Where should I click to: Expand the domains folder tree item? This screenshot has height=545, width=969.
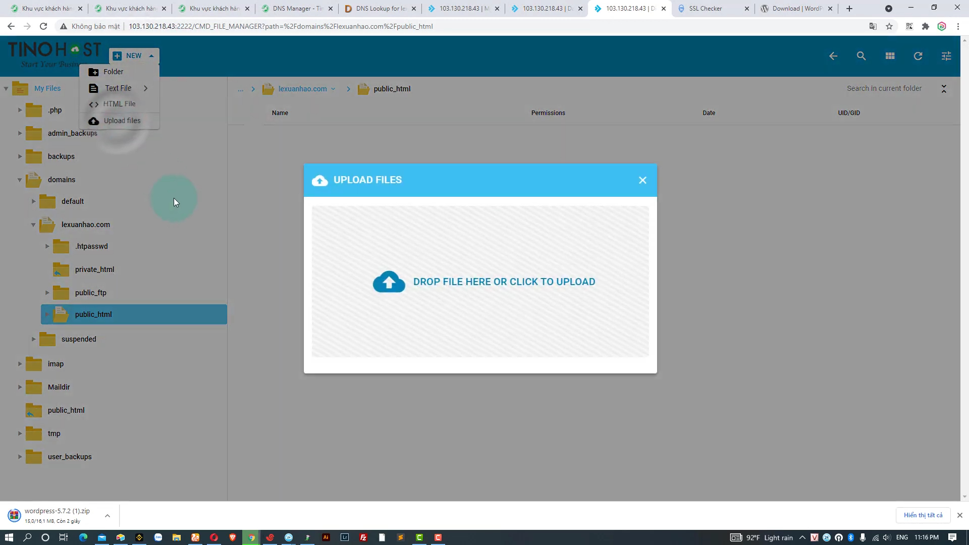coord(20,179)
